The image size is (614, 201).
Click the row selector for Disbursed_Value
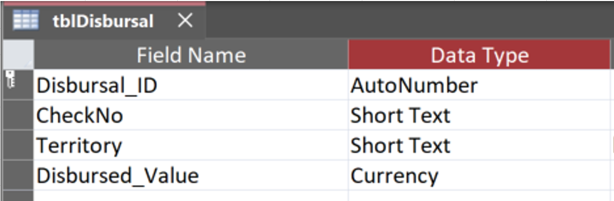(18, 175)
